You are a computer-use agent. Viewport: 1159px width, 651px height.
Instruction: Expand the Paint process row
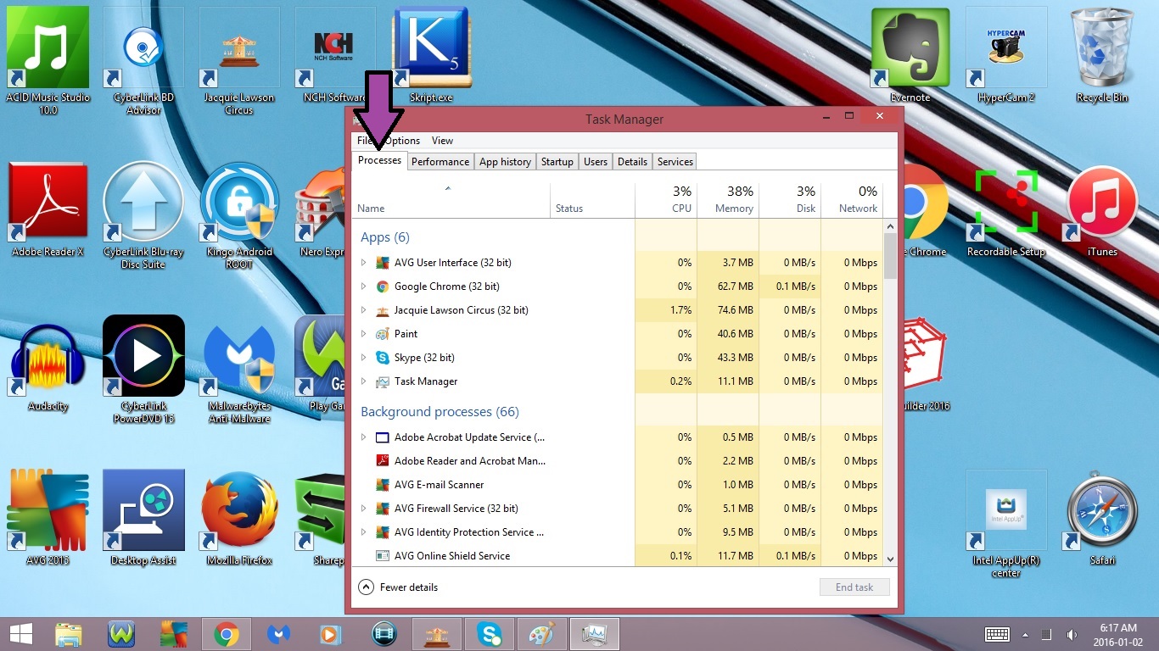point(364,334)
